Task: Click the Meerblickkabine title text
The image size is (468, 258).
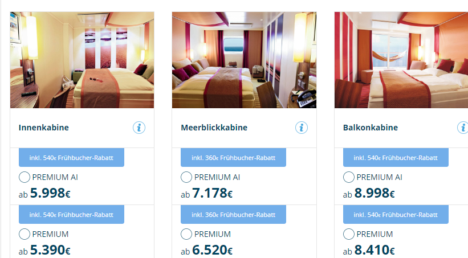Action: (214, 128)
